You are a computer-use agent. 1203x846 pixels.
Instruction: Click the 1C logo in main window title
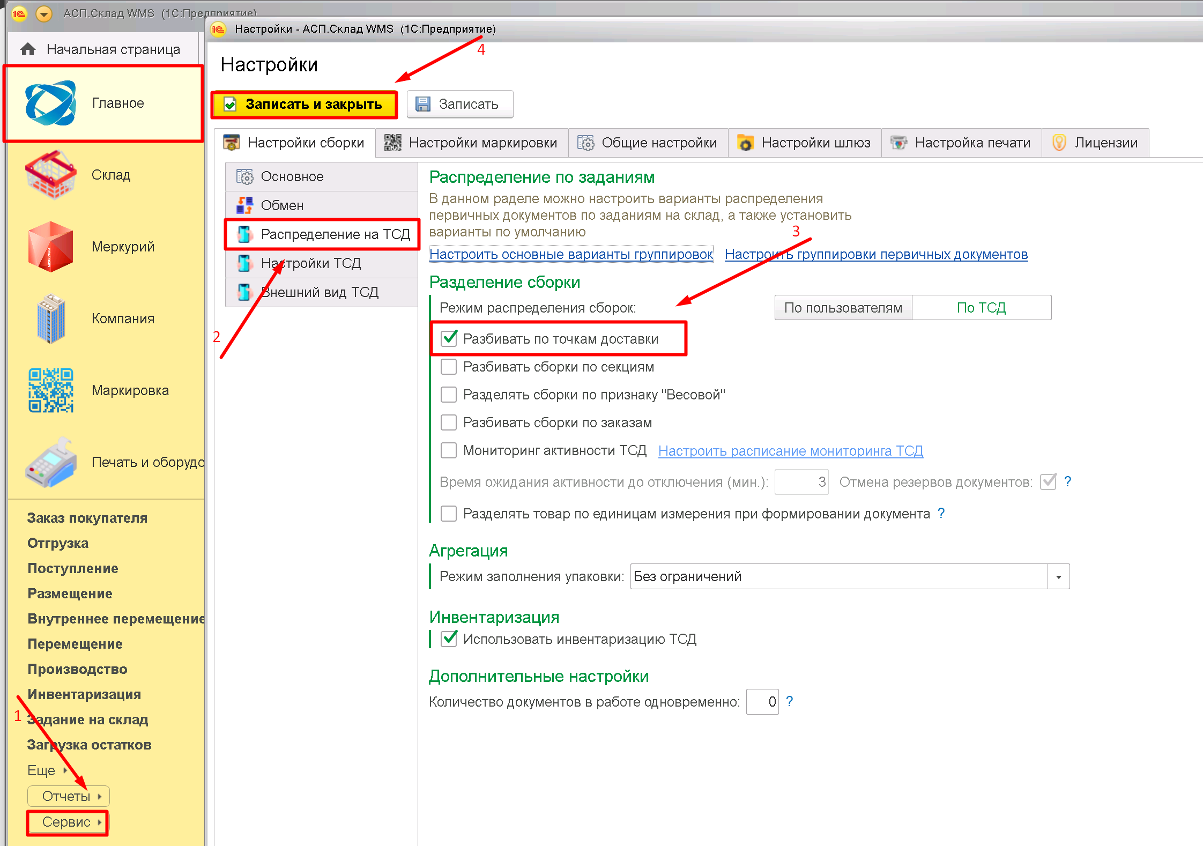19,13
